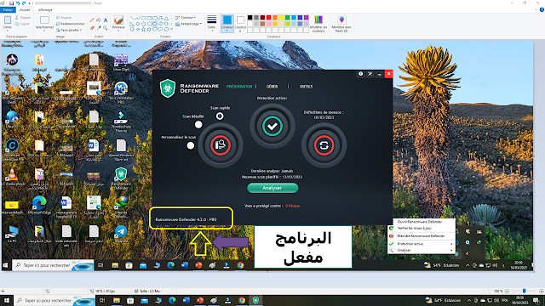Click the Gérer tab in the pictured Defender window
Image resolution: width=545 pixels, height=306 pixels.
[272, 87]
